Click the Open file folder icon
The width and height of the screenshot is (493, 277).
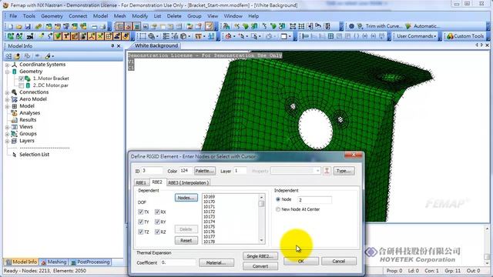click(x=19, y=26)
